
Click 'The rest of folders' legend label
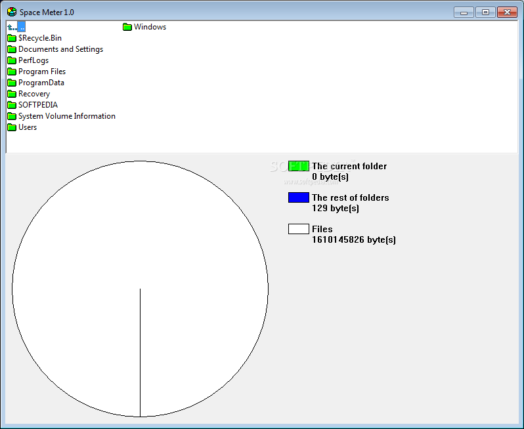click(350, 197)
